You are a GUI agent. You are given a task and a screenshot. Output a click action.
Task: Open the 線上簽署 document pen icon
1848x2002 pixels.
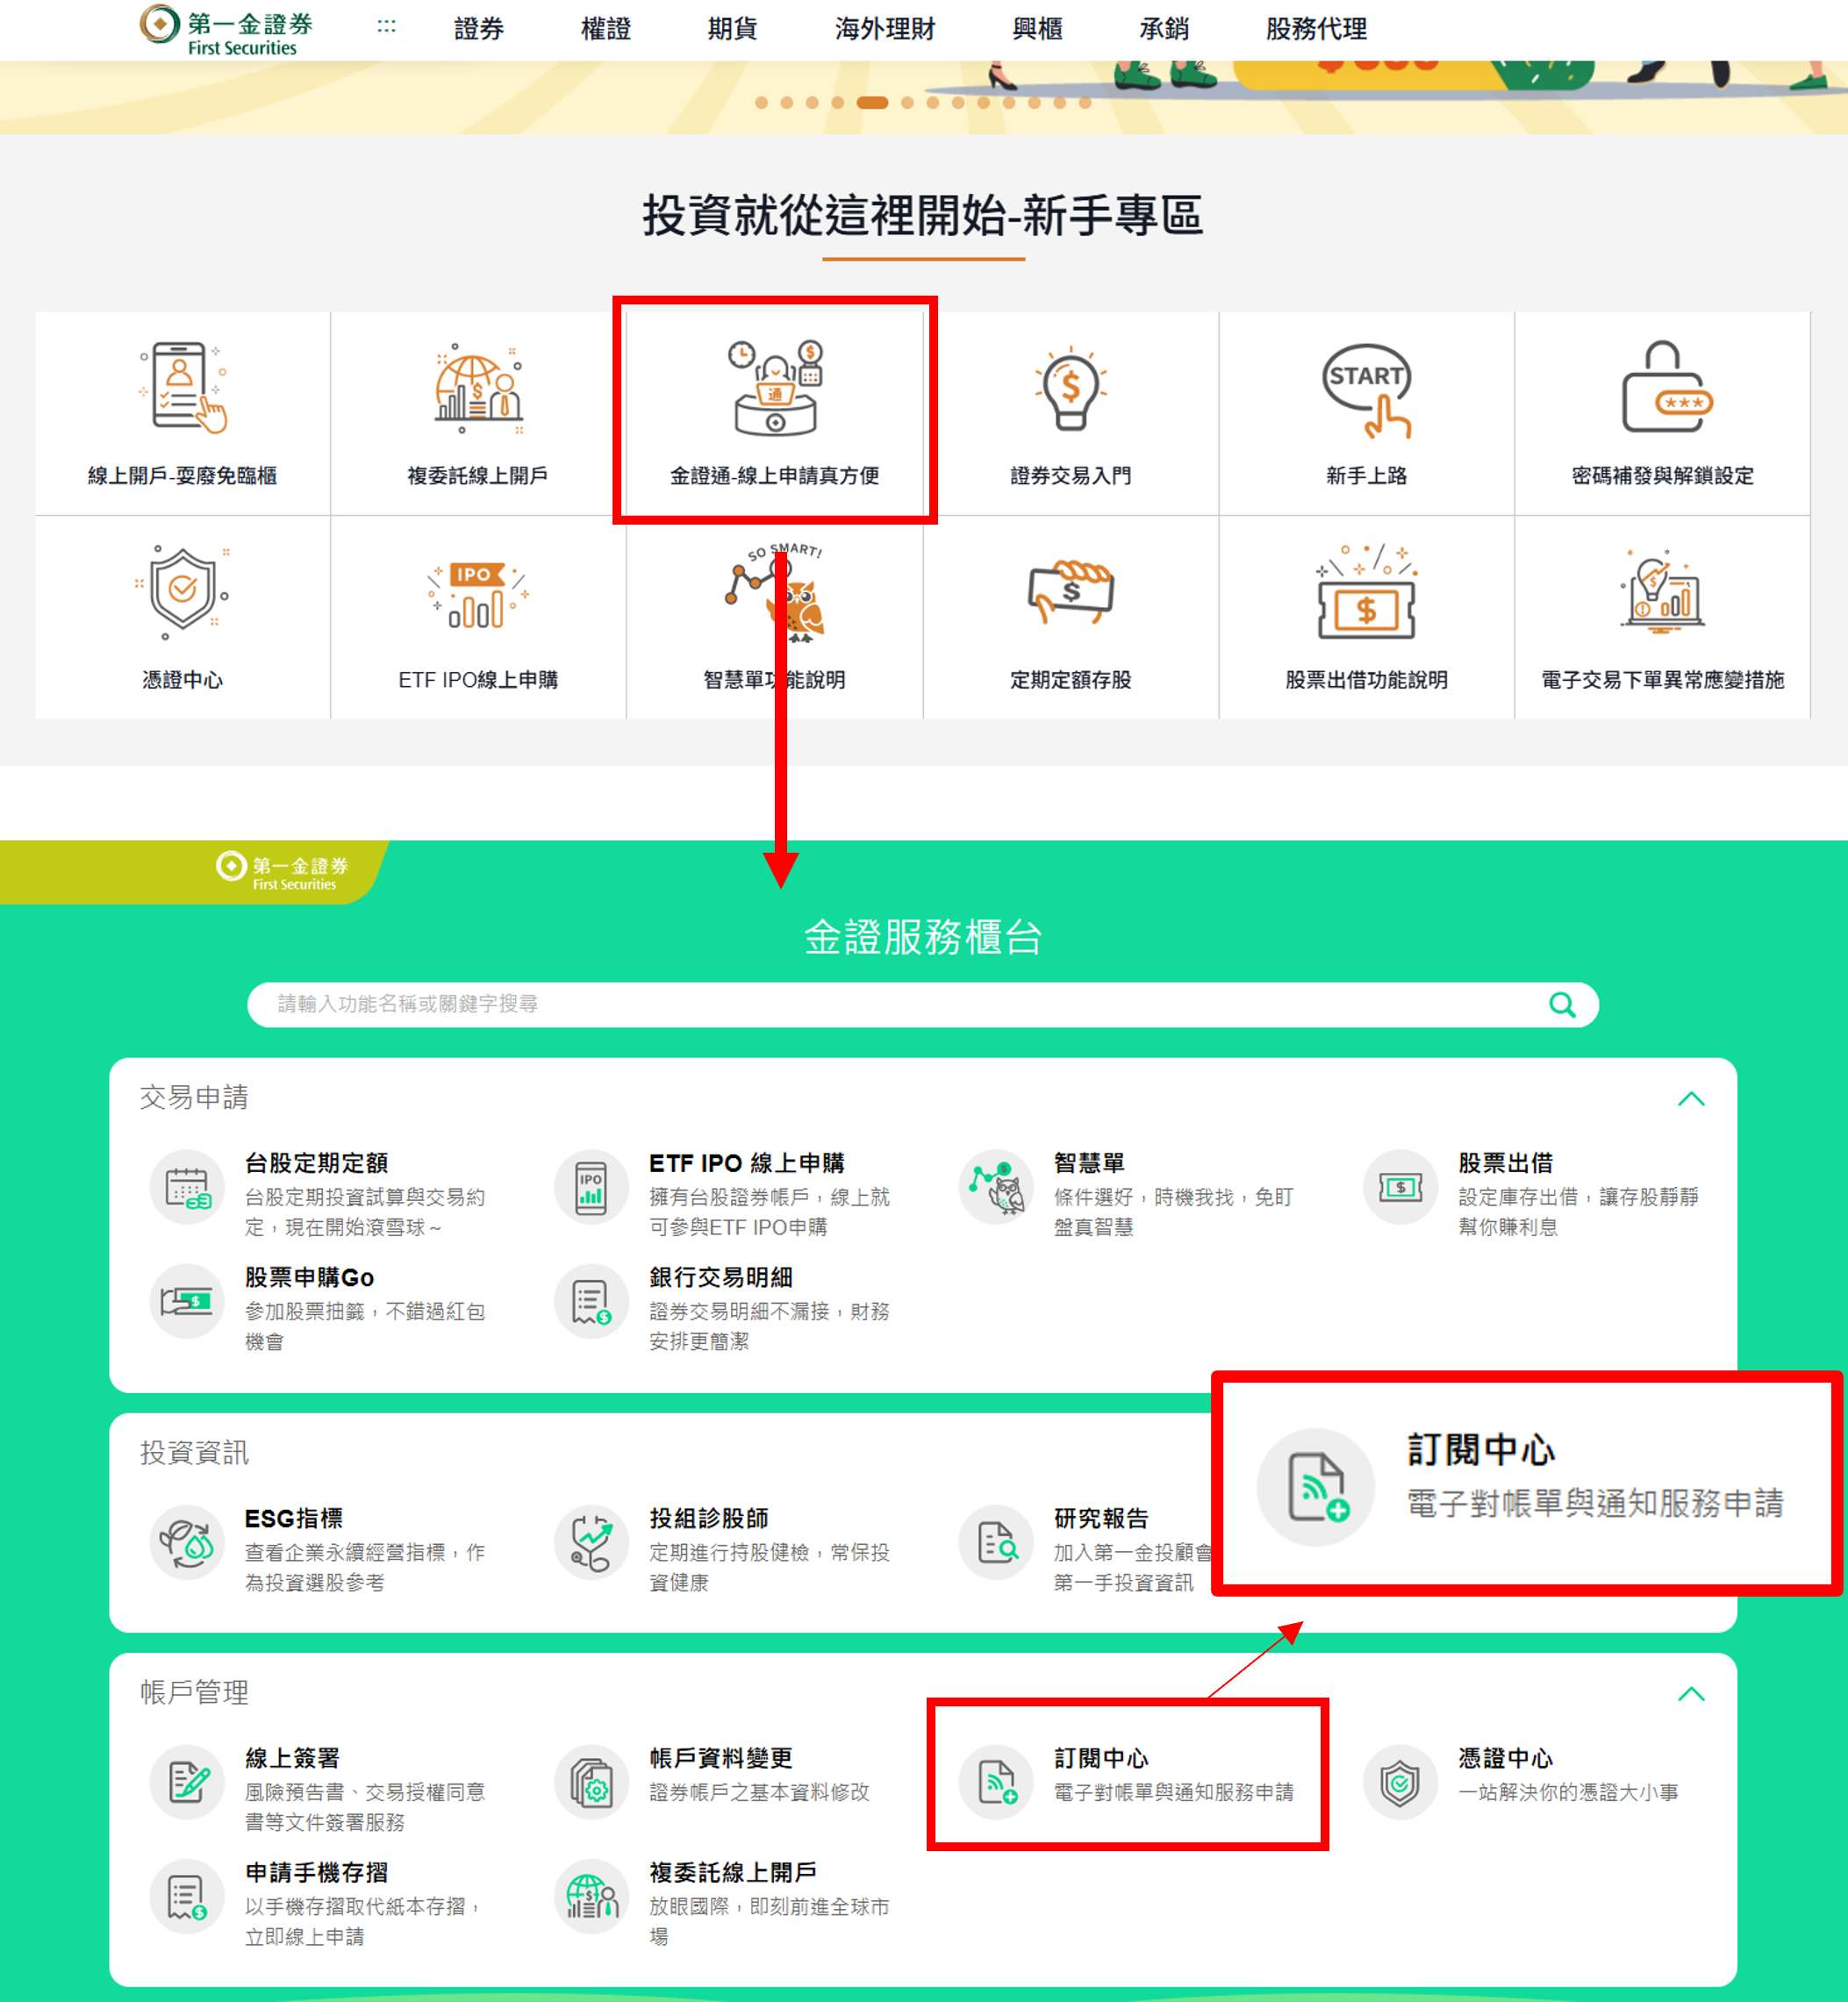187,1782
